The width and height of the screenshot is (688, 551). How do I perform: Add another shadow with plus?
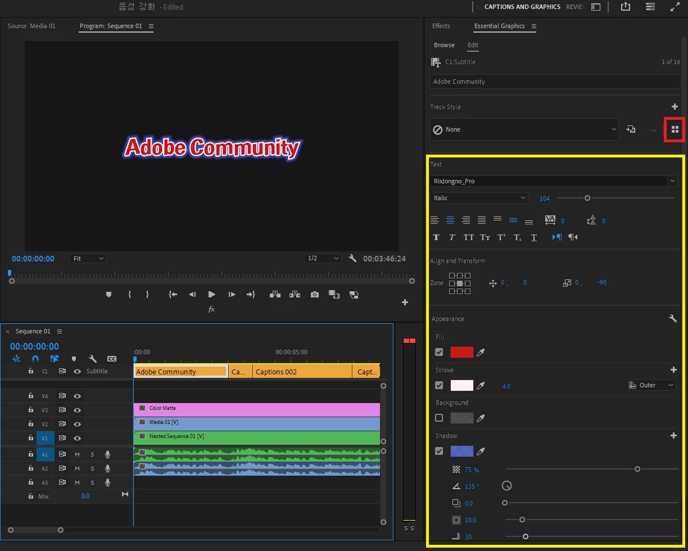click(x=673, y=435)
